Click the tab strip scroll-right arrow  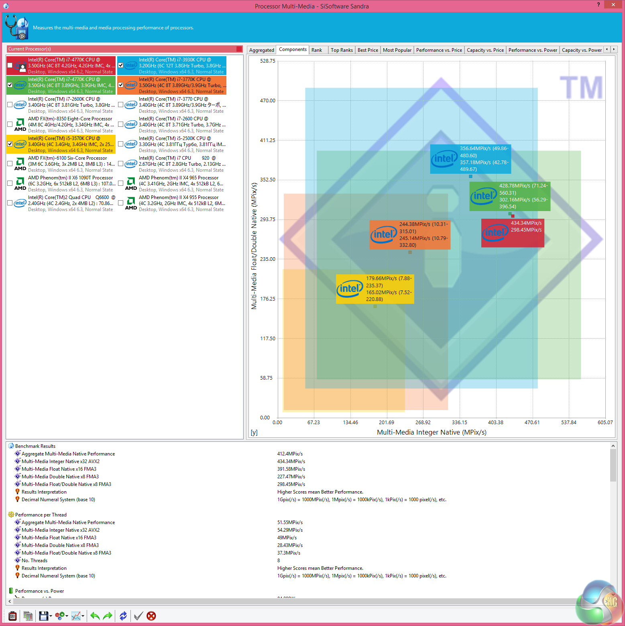click(x=614, y=49)
